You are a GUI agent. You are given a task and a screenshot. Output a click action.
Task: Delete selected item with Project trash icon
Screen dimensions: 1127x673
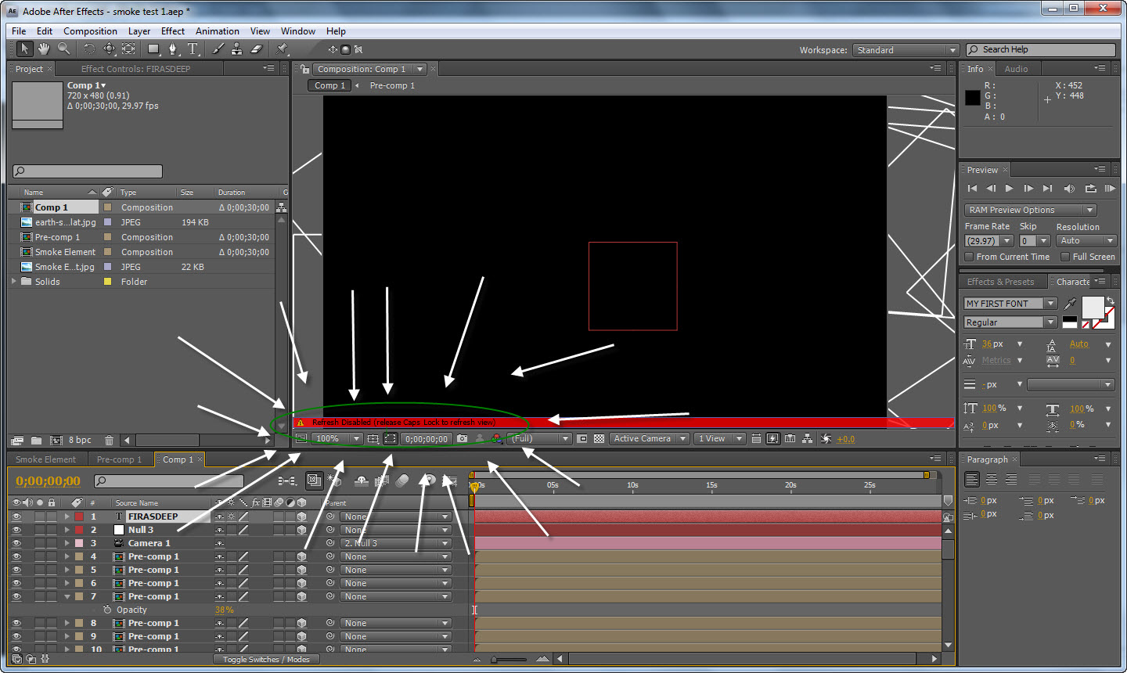click(109, 440)
